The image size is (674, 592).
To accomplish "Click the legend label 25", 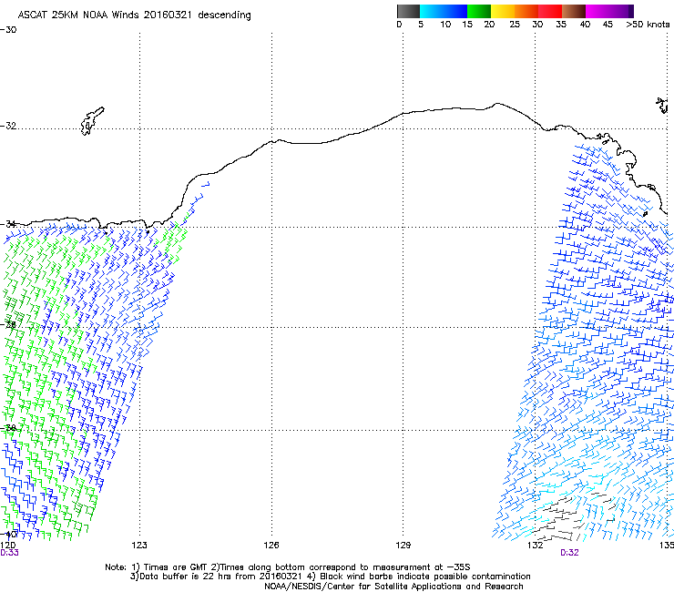I will click(515, 25).
